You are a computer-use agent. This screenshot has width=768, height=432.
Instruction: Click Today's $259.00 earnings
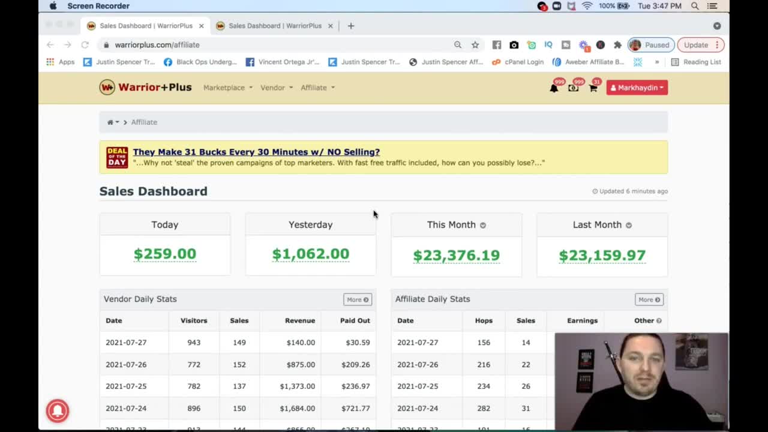165,254
